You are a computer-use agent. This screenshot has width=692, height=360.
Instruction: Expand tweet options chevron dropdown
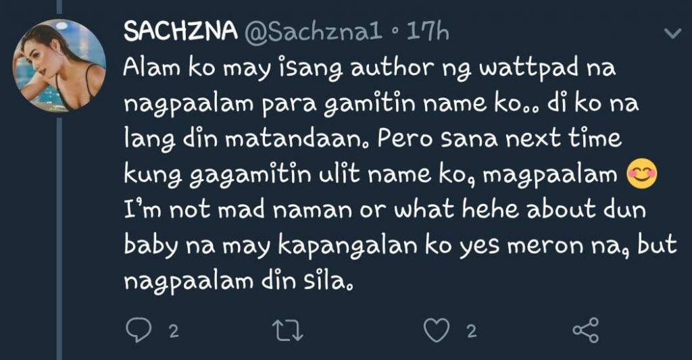tap(672, 34)
